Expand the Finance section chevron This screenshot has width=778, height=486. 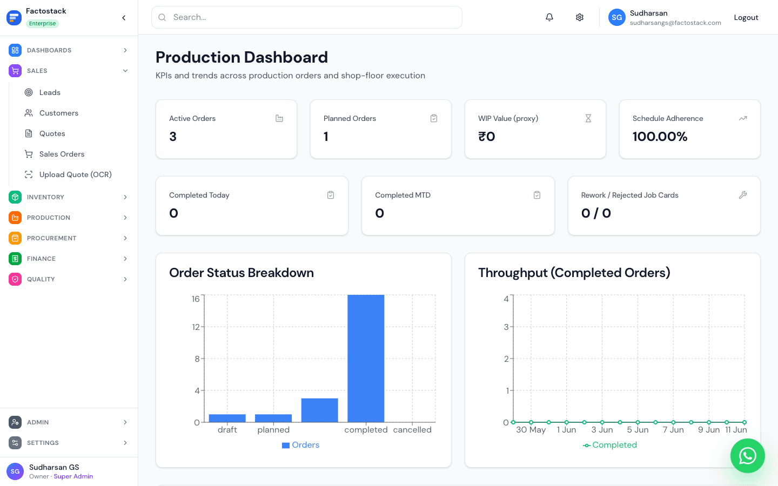point(125,259)
